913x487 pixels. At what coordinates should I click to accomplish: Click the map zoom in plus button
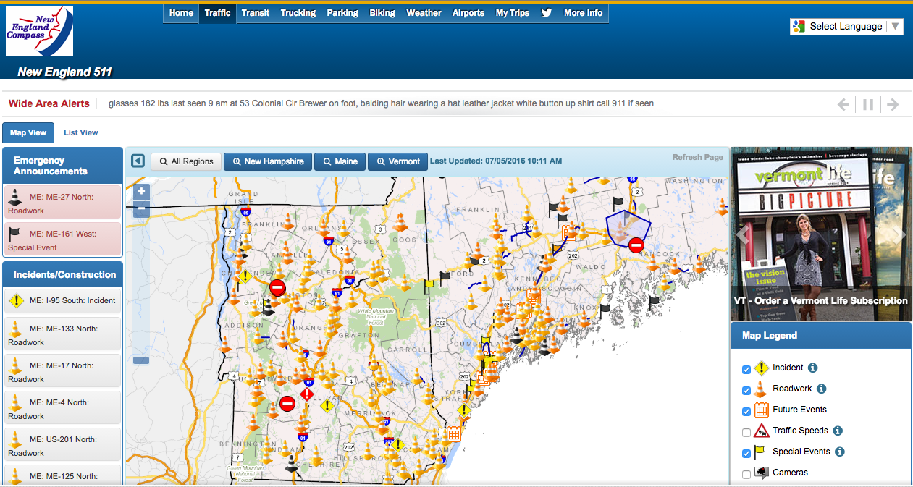(142, 192)
